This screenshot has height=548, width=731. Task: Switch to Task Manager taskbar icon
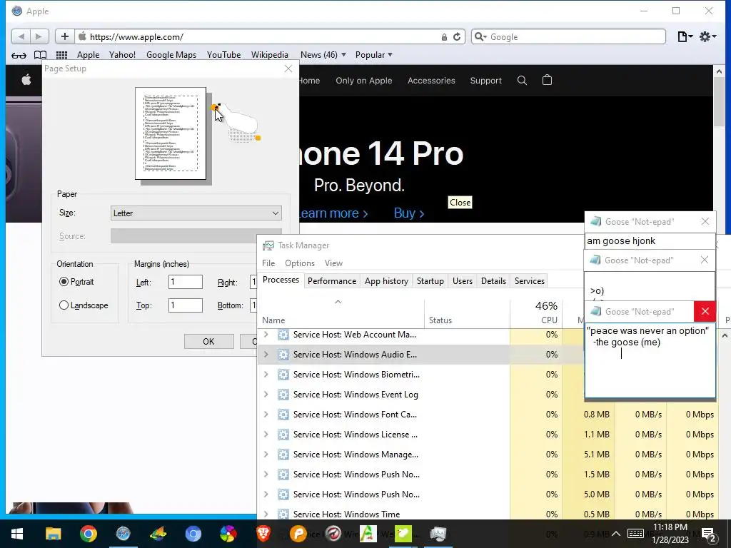438,534
